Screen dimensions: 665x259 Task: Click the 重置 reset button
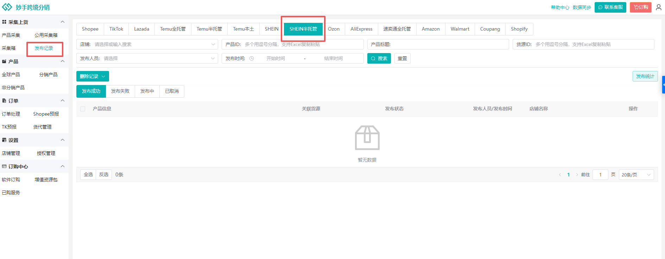(x=402, y=58)
